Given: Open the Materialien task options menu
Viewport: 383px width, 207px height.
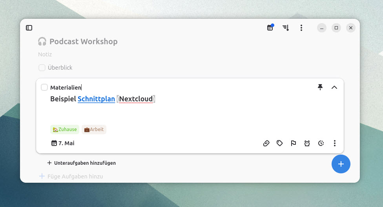Looking at the screenshot, I should click(334, 144).
